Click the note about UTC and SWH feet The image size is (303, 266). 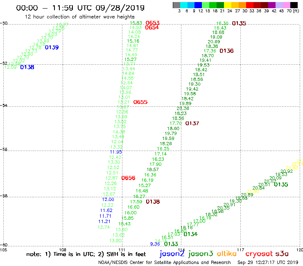[x=86, y=254]
